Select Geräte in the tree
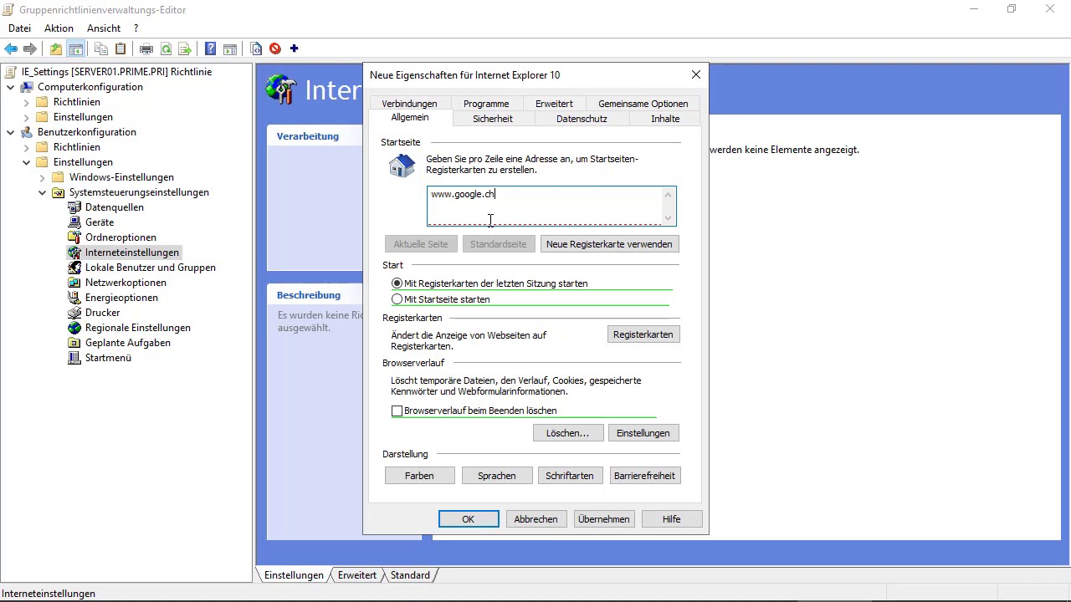Viewport: 1071px width, 602px height. point(99,222)
